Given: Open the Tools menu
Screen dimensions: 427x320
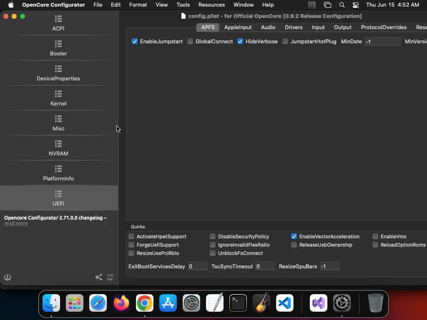Looking at the screenshot, I should (183, 5).
